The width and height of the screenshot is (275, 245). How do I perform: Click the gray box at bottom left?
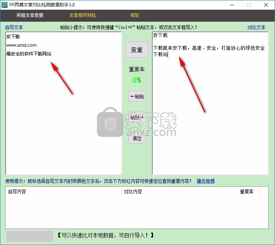click(30, 236)
